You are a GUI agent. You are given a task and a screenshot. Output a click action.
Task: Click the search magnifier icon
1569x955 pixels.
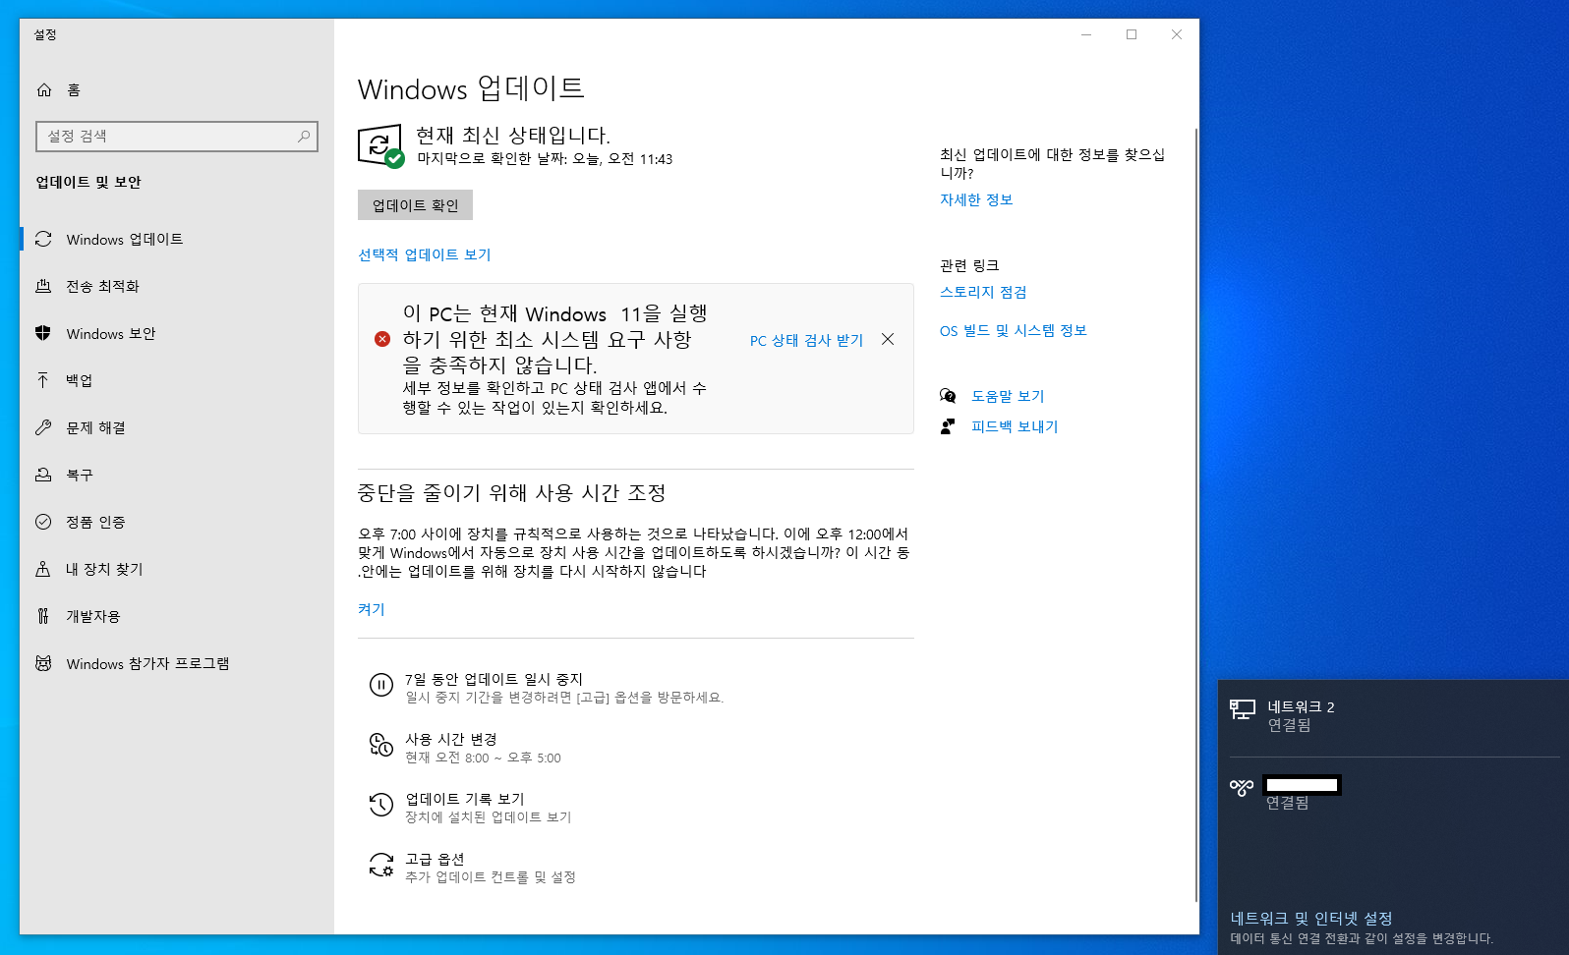pos(304,137)
